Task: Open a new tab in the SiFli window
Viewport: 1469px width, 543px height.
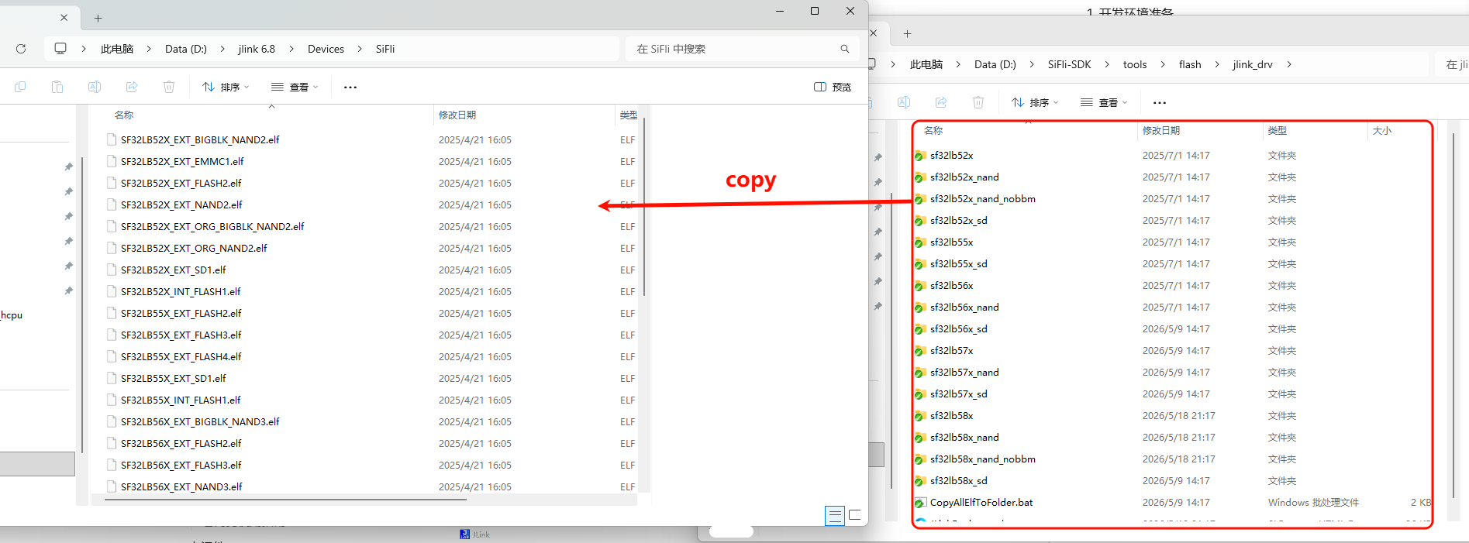Action: click(x=98, y=18)
